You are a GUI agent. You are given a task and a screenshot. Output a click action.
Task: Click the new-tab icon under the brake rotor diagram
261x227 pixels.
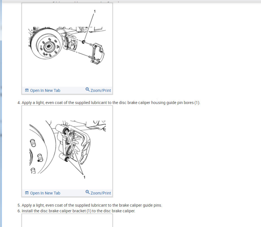point(27,90)
